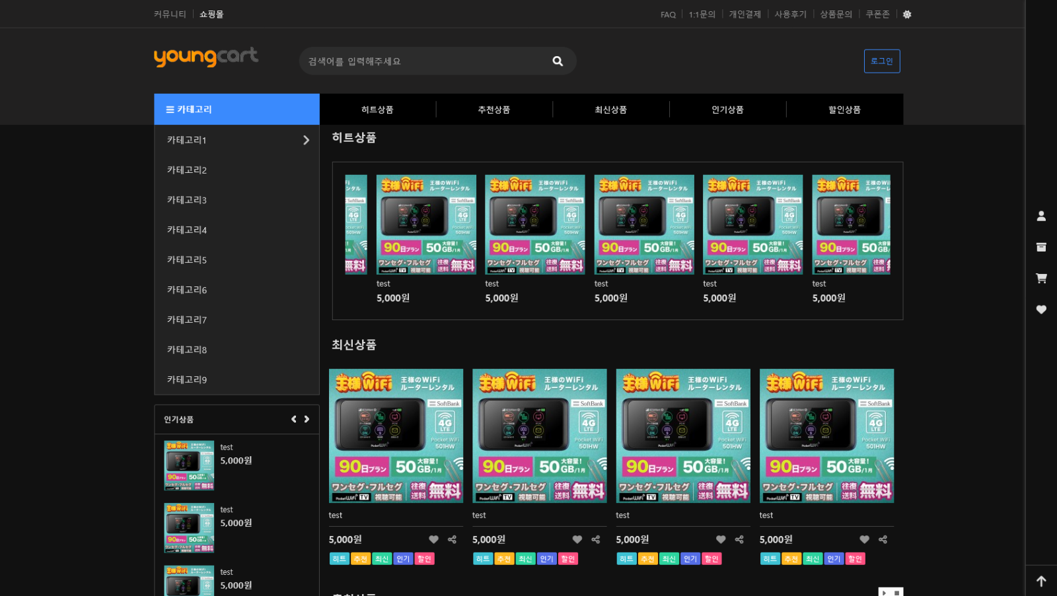Add first 최신상품 item to wishlist with heart icon

[x=433, y=539]
